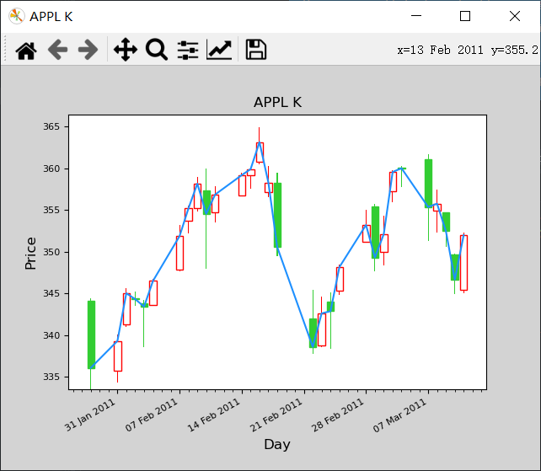541x471 pixels.
Task: Maximize the APPL K window
Action: [x=465, y=16]
